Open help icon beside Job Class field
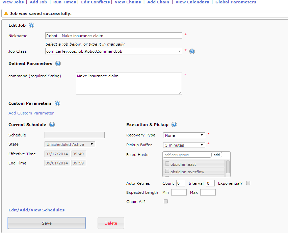 pyautogui.click(x=192, y=51)
